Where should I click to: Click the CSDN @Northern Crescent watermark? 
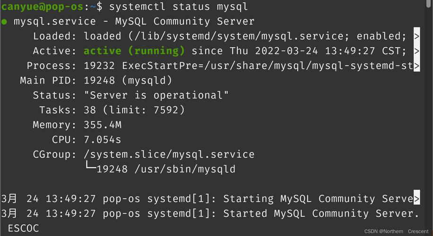click(396, 231)
